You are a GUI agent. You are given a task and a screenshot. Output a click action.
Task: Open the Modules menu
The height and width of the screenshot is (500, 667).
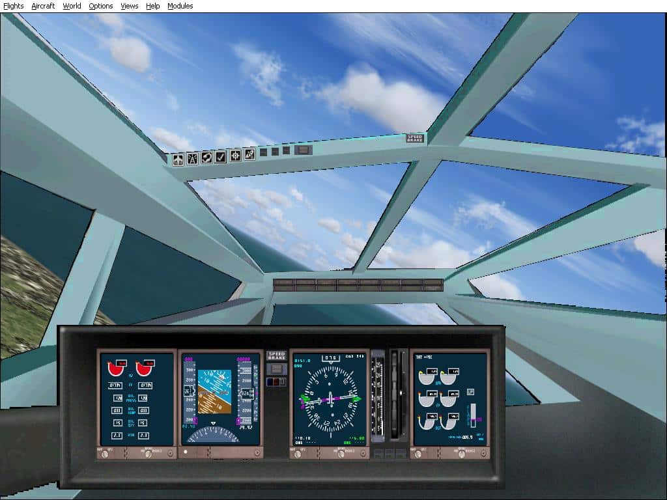[180, 6]
